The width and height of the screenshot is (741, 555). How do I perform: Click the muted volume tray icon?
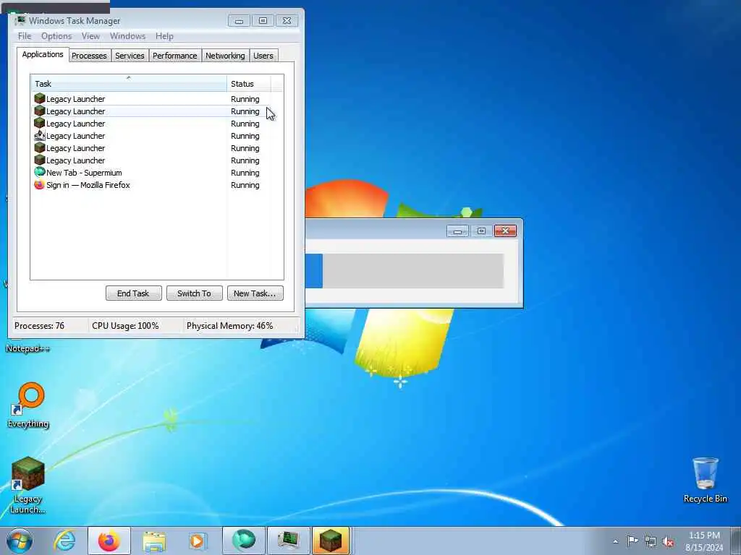[x=668, y=541]
